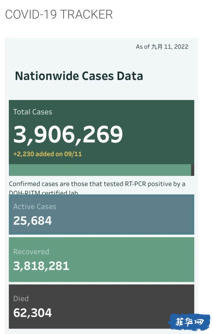Click the confirmed cases RT-PCR description text
213x334 pixels.
(97, 184)
